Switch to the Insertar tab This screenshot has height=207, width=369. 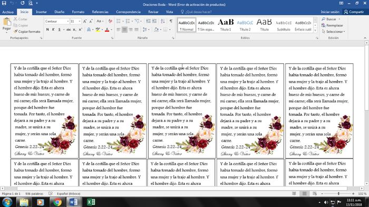[x=41, y=12]
